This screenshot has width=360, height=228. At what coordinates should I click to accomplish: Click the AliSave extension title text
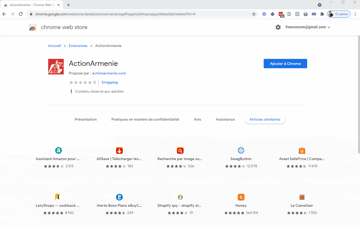click(x=119, y=159)
